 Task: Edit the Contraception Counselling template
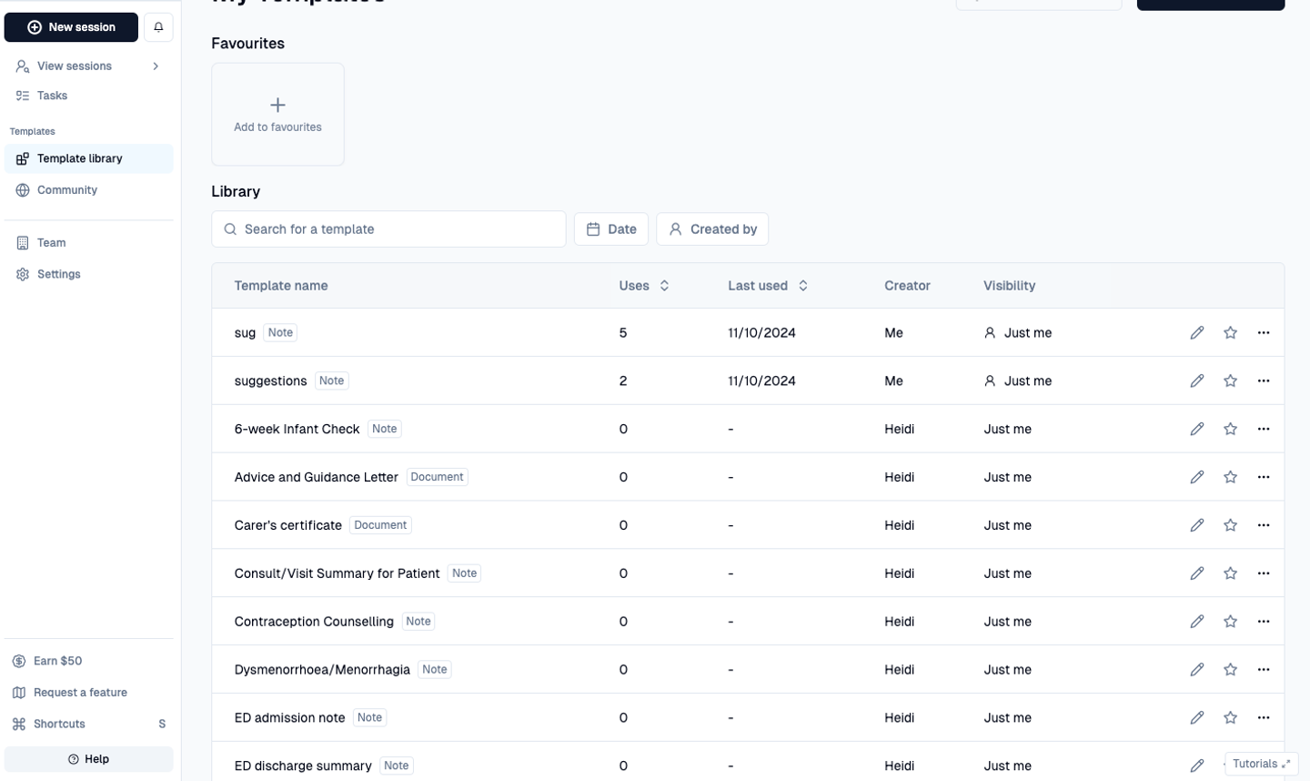pos(1197,622)
